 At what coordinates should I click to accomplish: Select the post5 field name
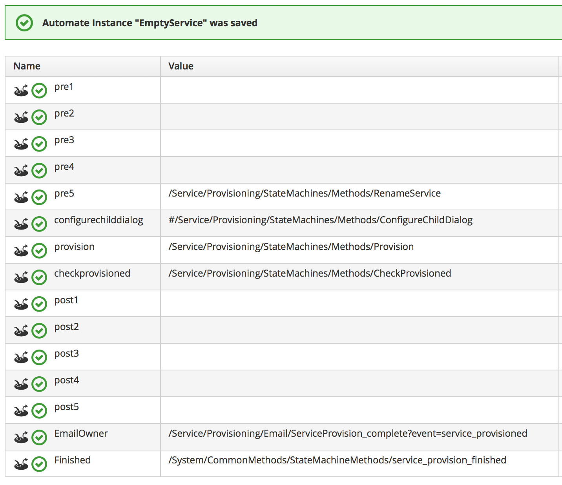pos(66,407)
